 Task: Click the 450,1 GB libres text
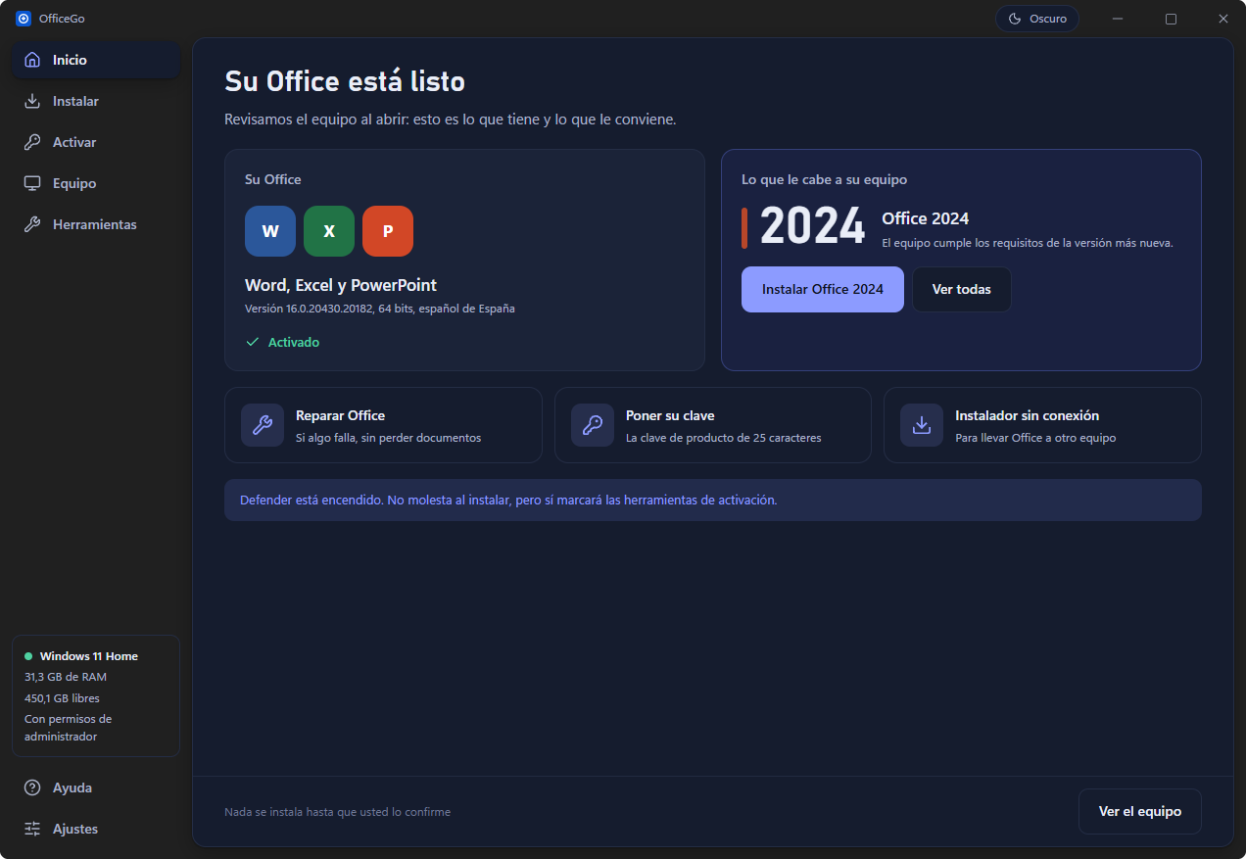[x=62, y=698]
